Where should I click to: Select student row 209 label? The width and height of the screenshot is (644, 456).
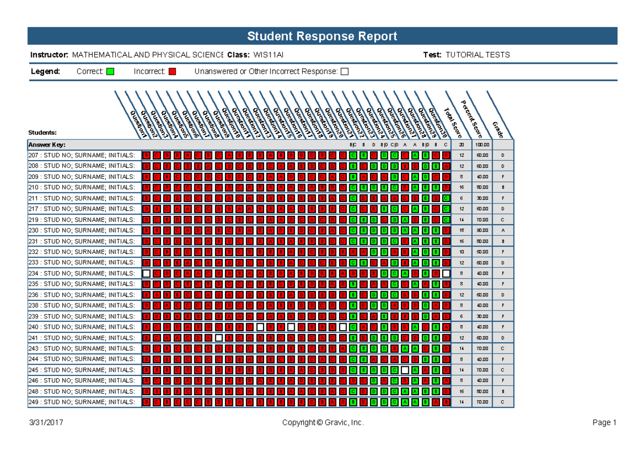click(x=82, y=177)
